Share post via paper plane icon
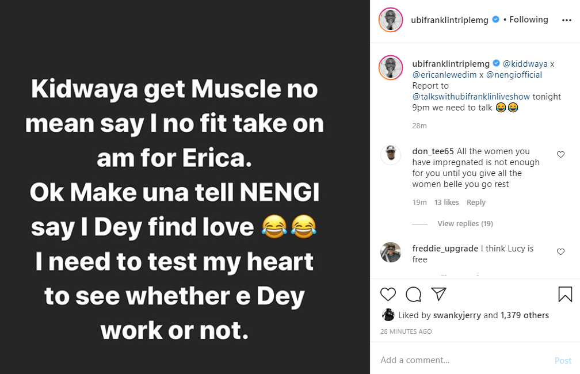Image resolution: width=580 pixels, height=374 pixels. pyautogui.click(x=439, y=295)
